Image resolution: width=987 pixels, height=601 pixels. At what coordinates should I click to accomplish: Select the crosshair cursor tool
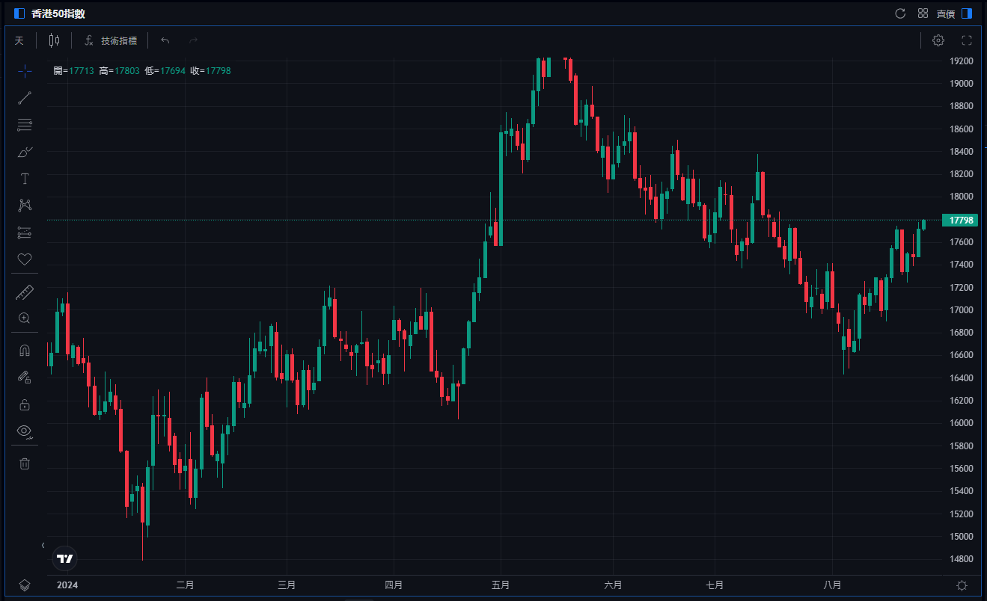[25, 71]
